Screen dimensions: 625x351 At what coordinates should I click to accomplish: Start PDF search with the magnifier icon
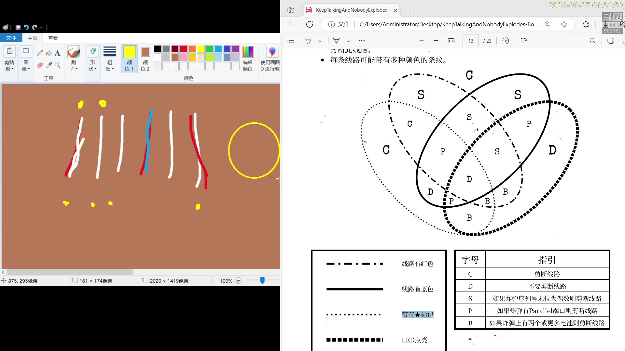click(x=592, y=41)
